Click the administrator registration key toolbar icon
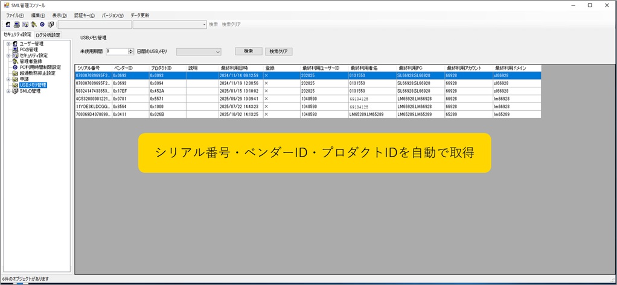617x285 pixels. [x=34, y=25]
